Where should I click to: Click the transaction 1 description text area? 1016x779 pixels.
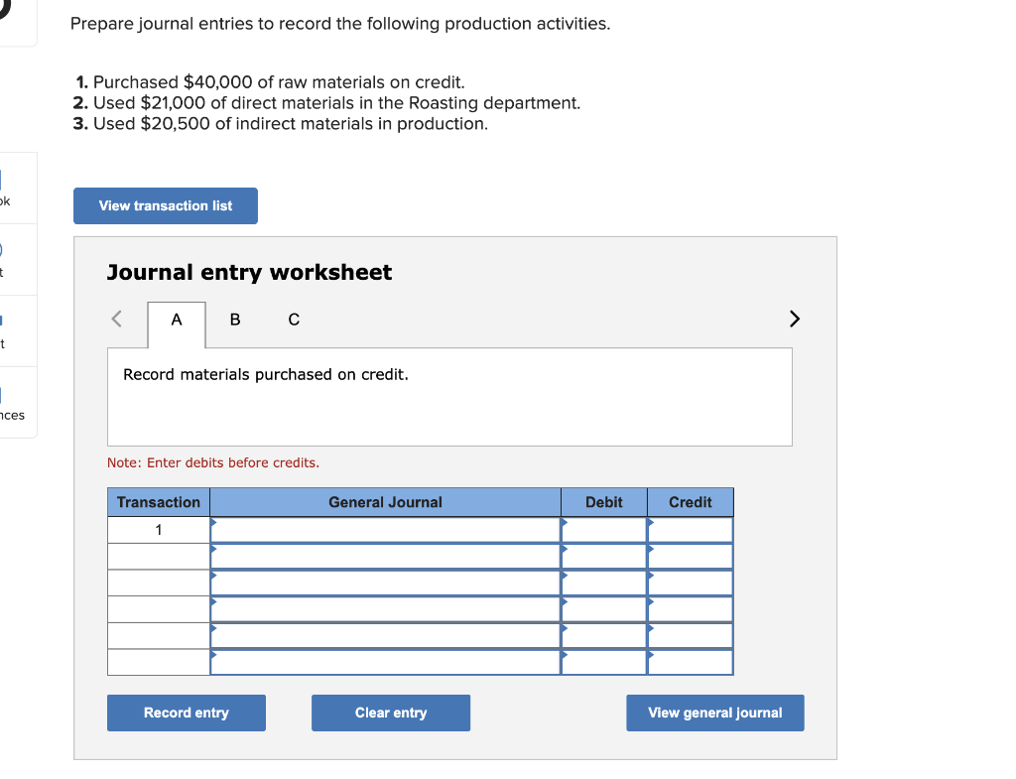pos(448,395)
